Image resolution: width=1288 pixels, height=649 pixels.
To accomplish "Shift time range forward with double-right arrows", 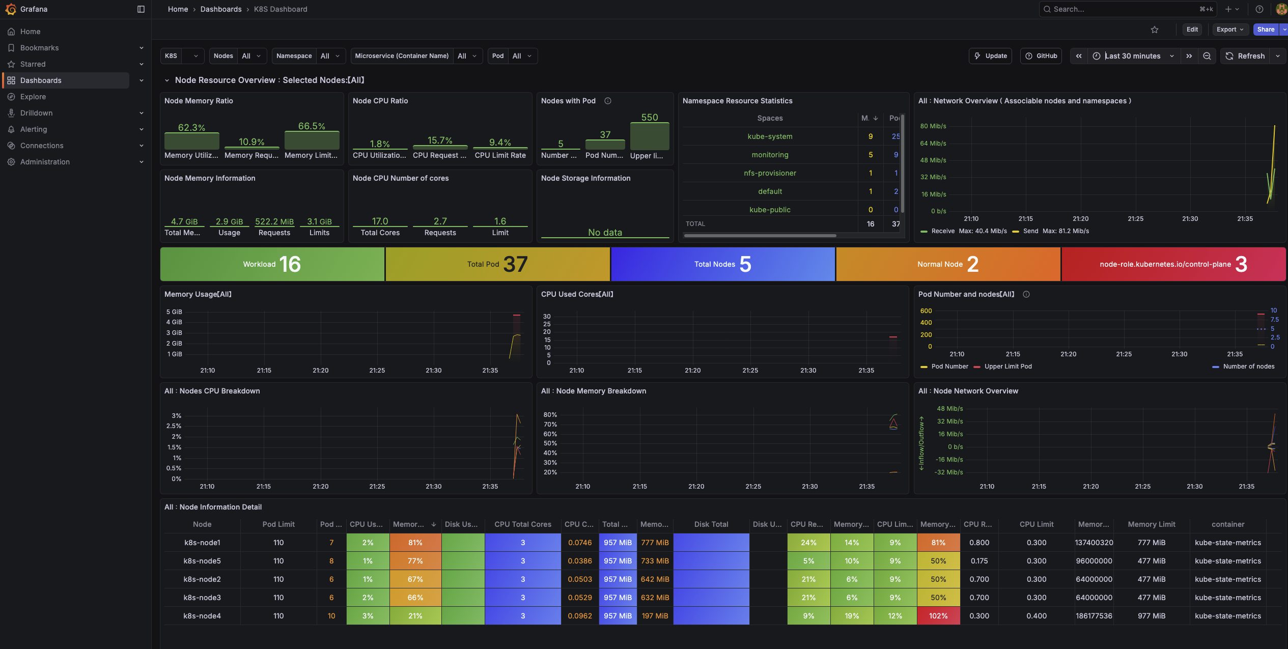I will tap(1189, 56).
